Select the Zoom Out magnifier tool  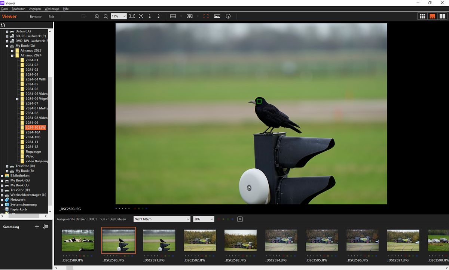tap(106, 16)
